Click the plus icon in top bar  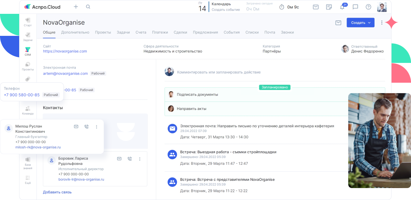pyautogui.click(x=76, y=7)
